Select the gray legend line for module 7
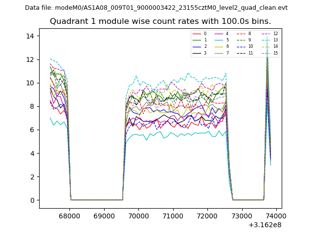 pos(219,53)
